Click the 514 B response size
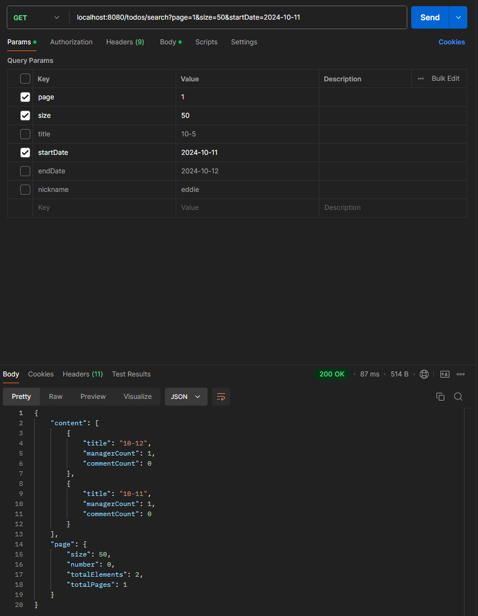 (399, 374)
